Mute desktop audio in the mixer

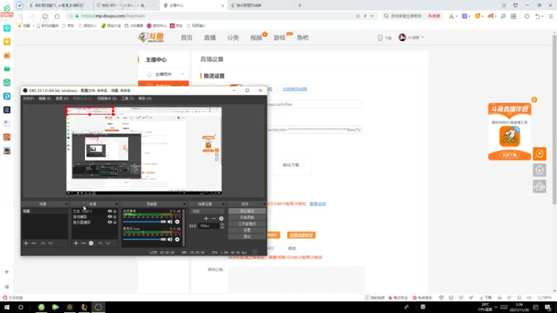(x=170, y=222)
